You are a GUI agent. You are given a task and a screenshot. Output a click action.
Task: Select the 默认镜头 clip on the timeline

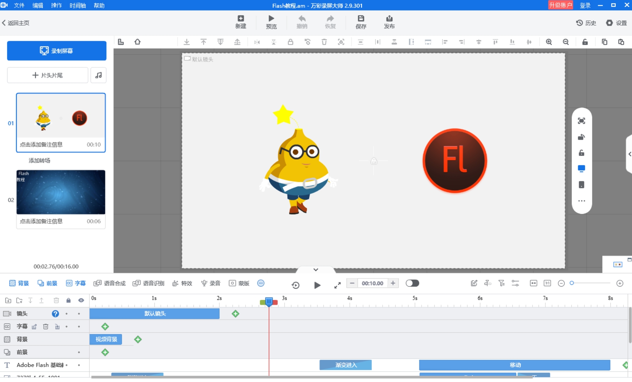point(155,314)
